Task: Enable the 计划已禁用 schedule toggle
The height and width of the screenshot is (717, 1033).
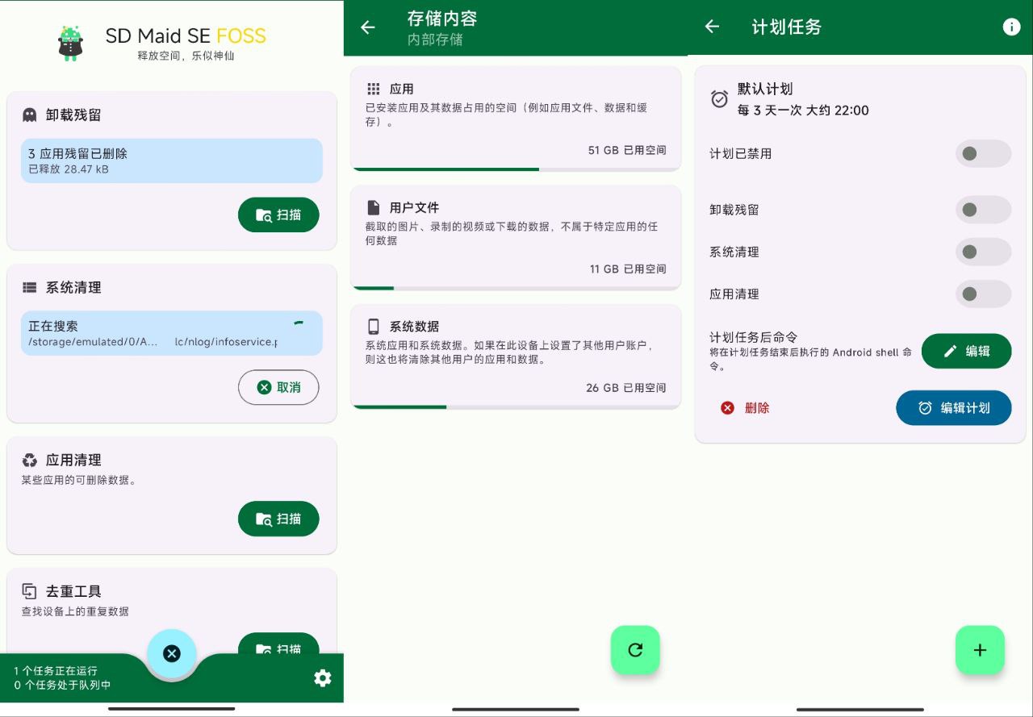Action: pos(983,153)
